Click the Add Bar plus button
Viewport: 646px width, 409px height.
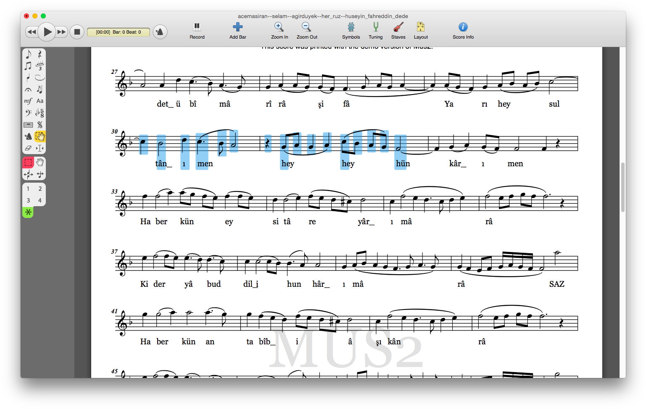pos(238,31)
